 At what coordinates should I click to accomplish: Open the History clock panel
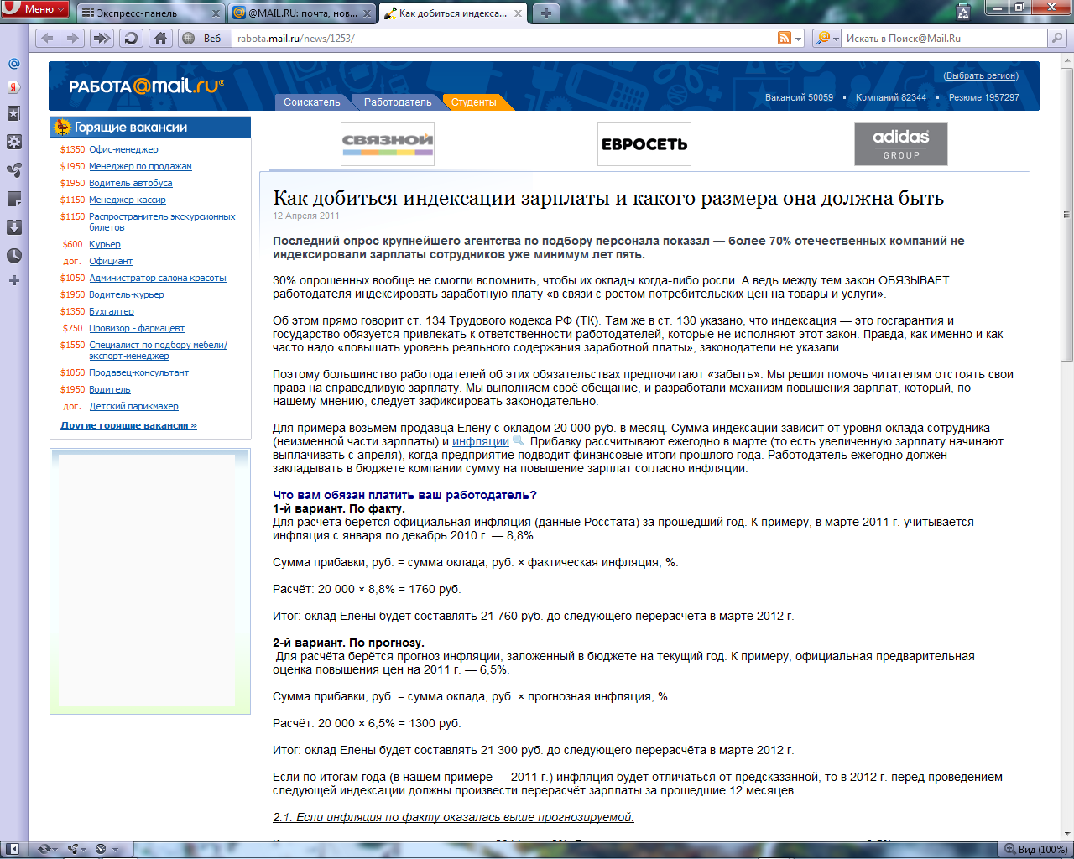click(13, 256)
